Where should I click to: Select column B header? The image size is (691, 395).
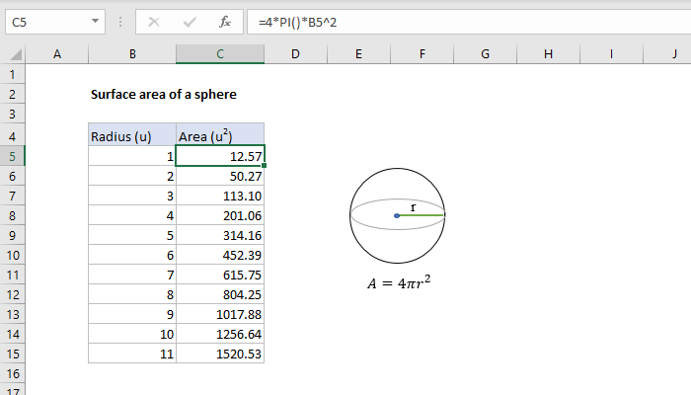(132, 54)
